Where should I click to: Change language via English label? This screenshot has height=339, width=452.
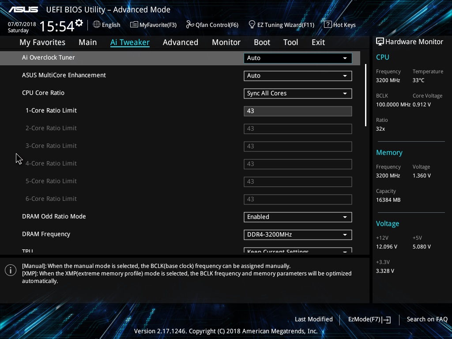(111, 25)
